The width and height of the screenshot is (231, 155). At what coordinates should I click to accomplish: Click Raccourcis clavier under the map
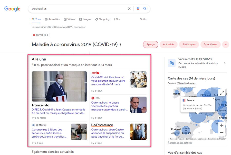[x=177, y=139]
